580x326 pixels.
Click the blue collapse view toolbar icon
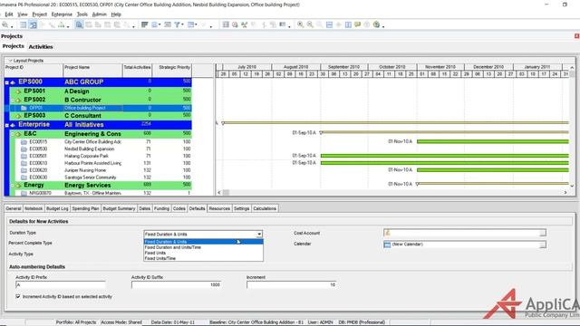tap(329, 24)
